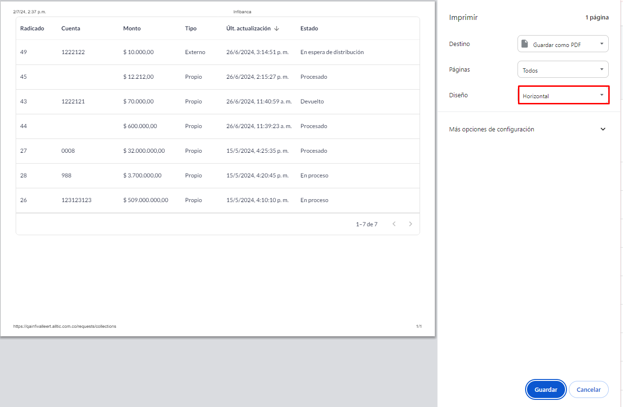Image resolution: width=623 pixels, height=407 pixels.
Task: Click date '15/5/2024, 4:25:35 p. m.'
Action: (x=258, y=151)
